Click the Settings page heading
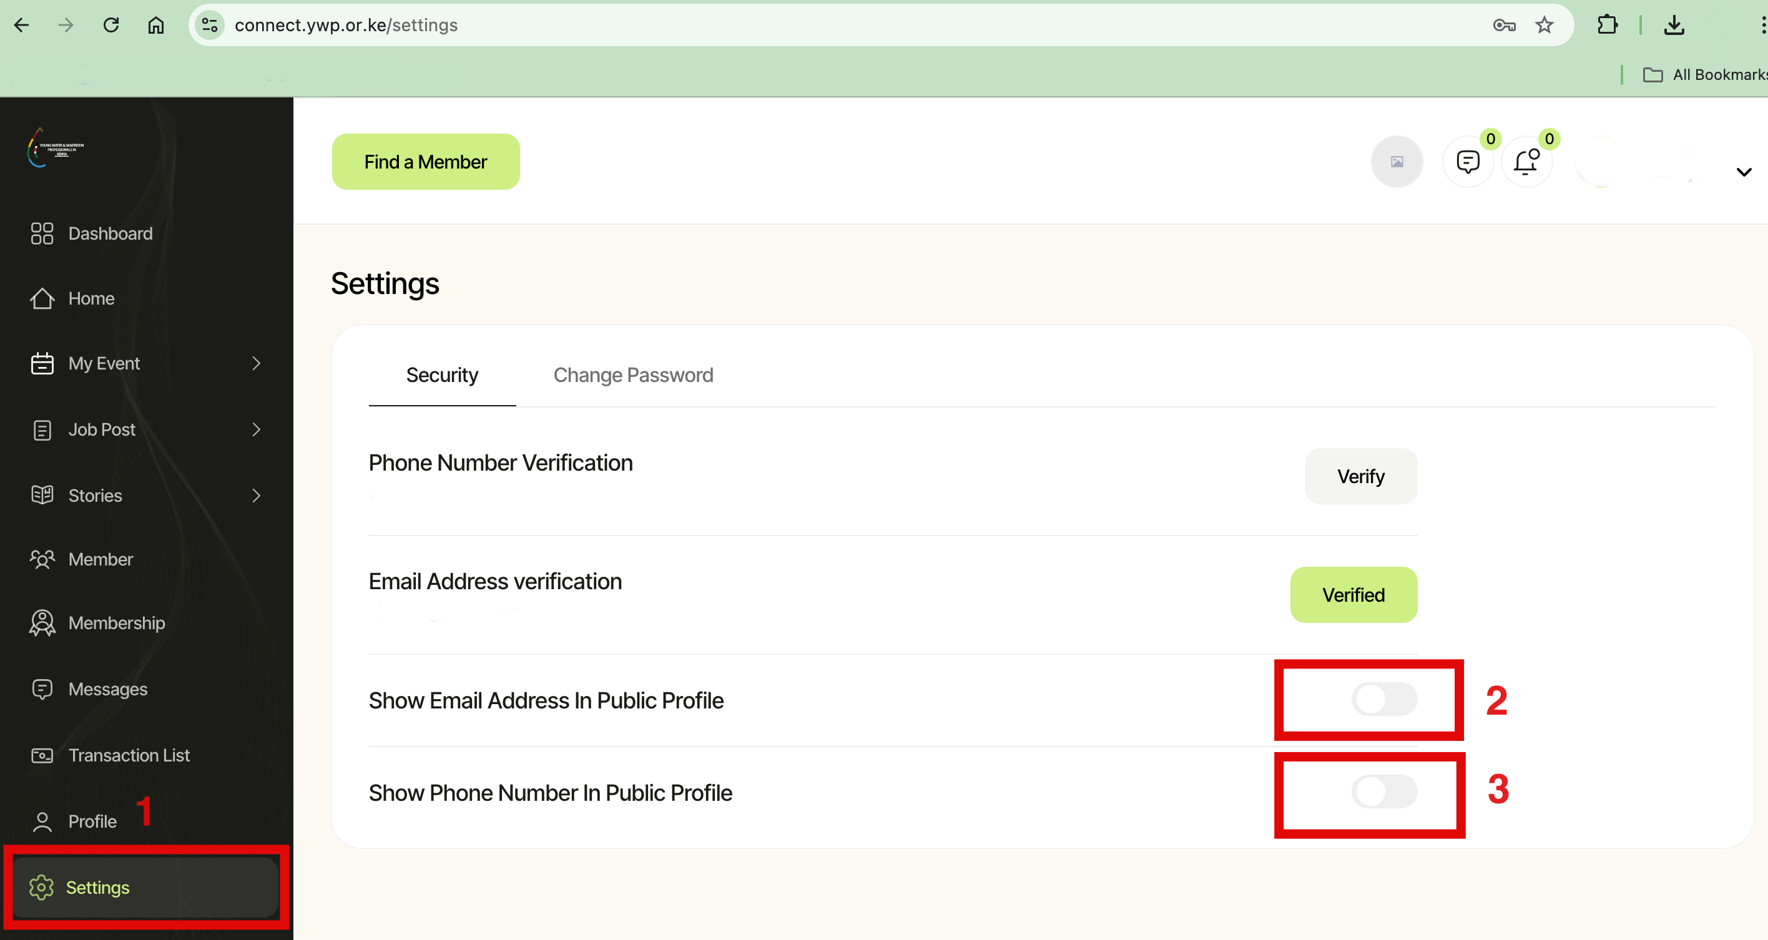 pos(385,283)
